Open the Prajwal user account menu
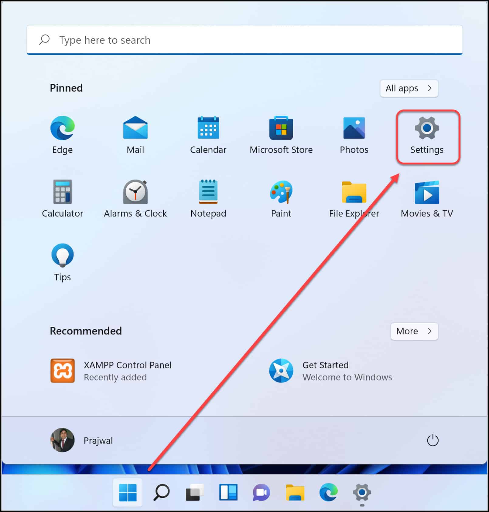 [x=81, y=440]
